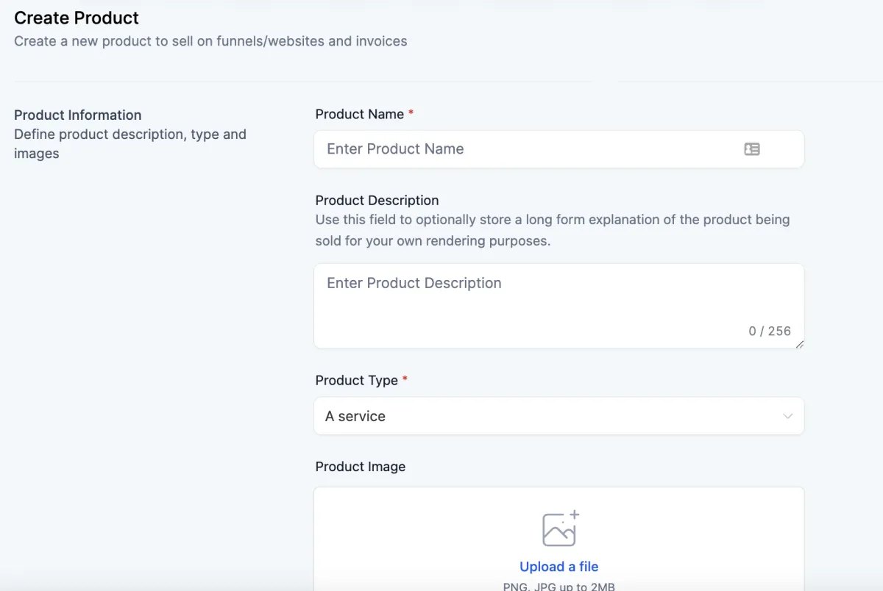Click the 'Create a new product to sell' subtitle

tap(210, 41)
